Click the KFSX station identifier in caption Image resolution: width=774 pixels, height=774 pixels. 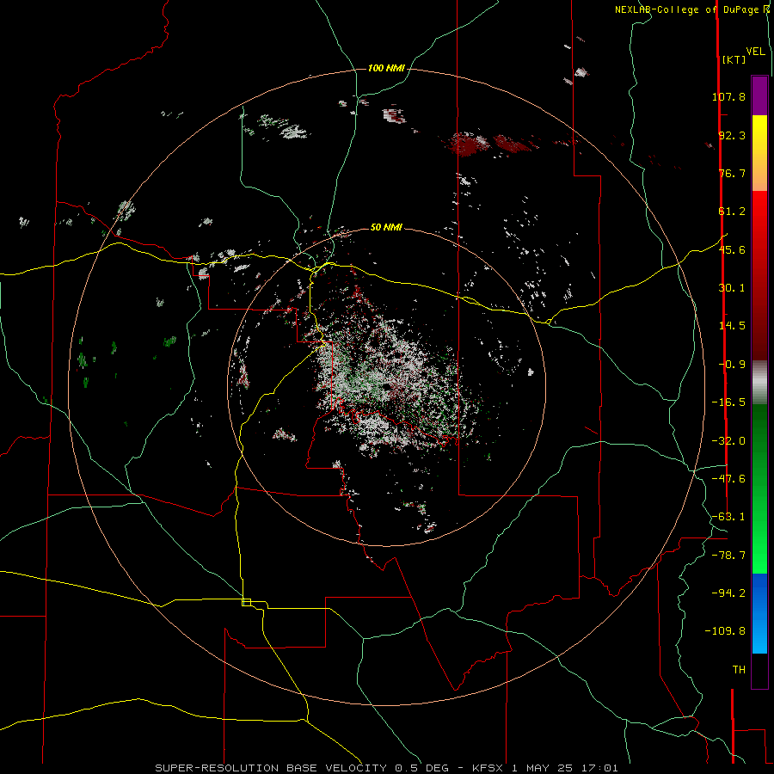[488, 768]
